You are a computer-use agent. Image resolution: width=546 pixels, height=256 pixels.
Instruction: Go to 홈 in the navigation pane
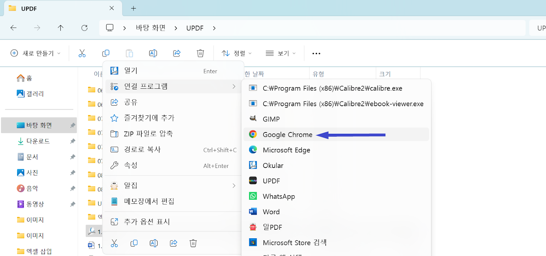(24, 78)
